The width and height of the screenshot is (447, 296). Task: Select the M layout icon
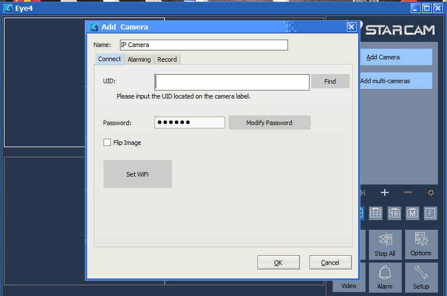412,213
